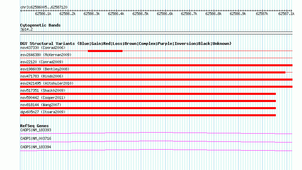Image resolution: width=302 pixels, height=170 pixels.
Task: Click the red bar under nsv818144
Action: (148, 108)
